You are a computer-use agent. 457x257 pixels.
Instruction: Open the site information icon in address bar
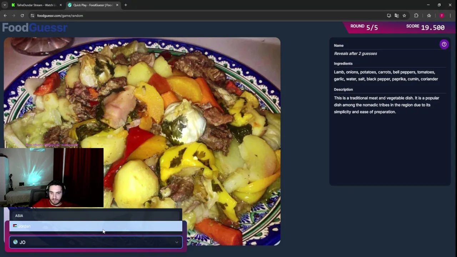tap(32, 16)
